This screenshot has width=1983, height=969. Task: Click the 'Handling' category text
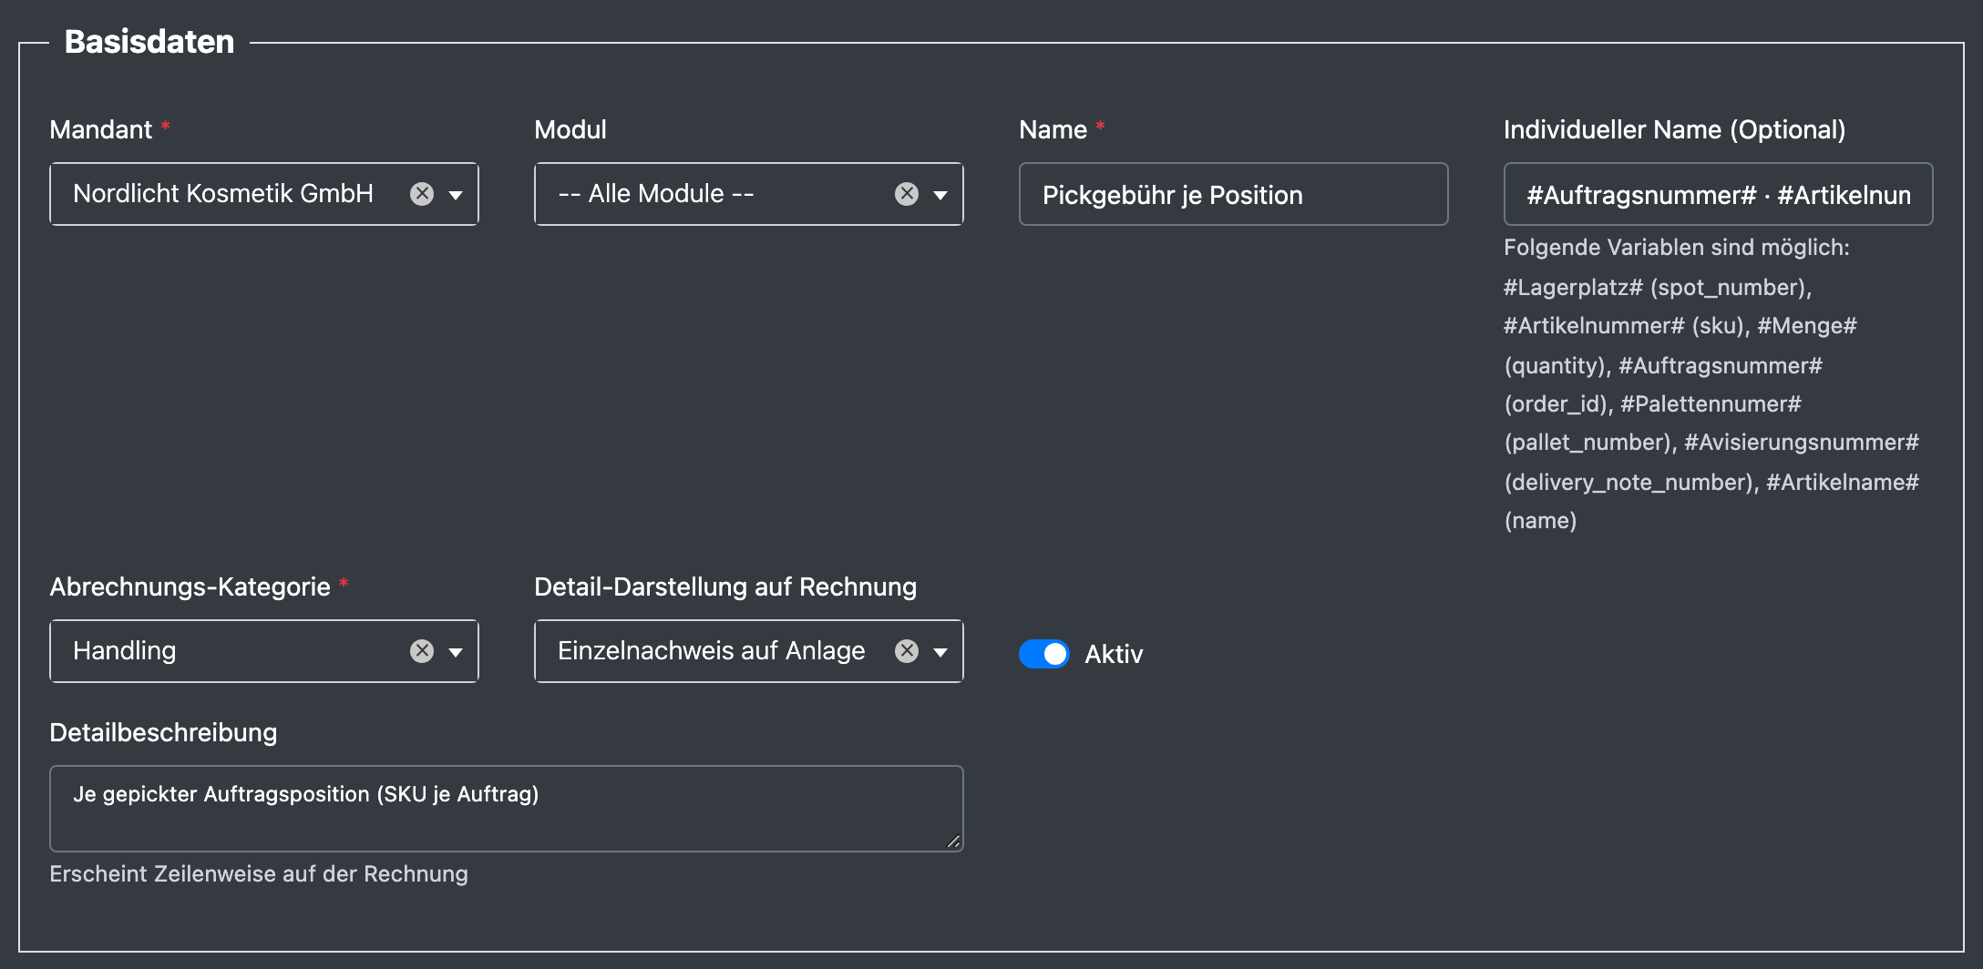125,651
